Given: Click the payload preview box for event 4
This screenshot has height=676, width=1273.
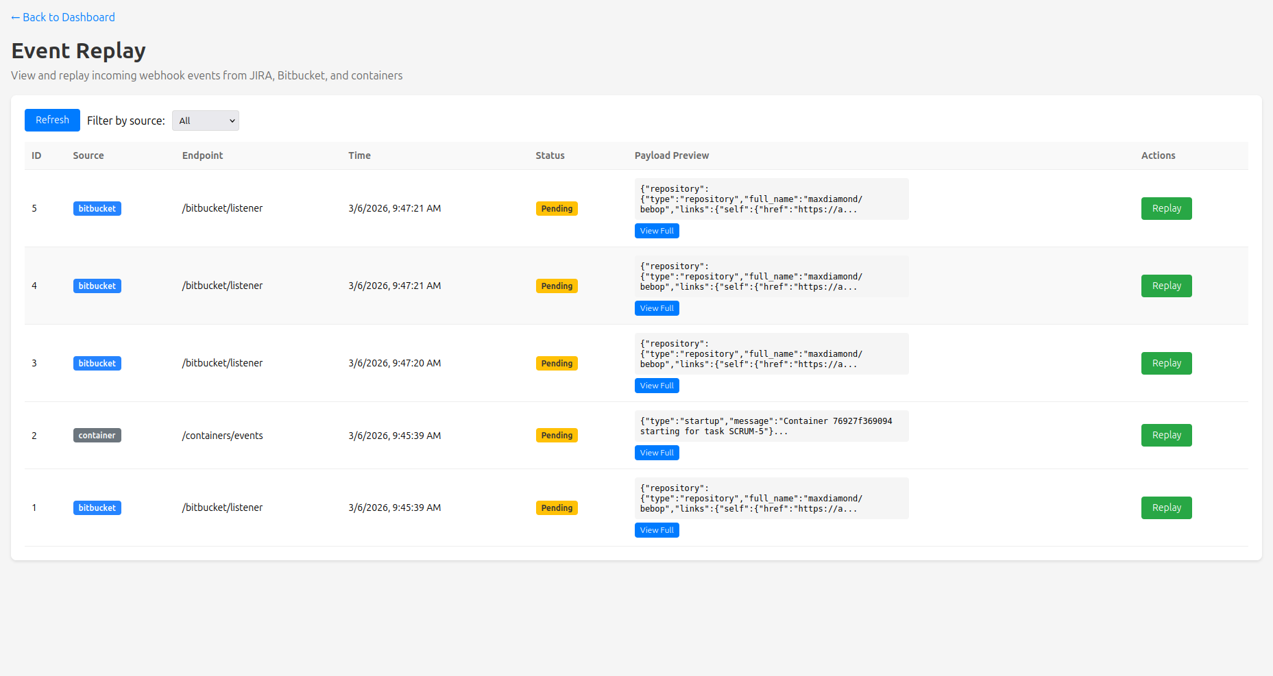Looking at the screenshot, I should click(x=771, y=276).
